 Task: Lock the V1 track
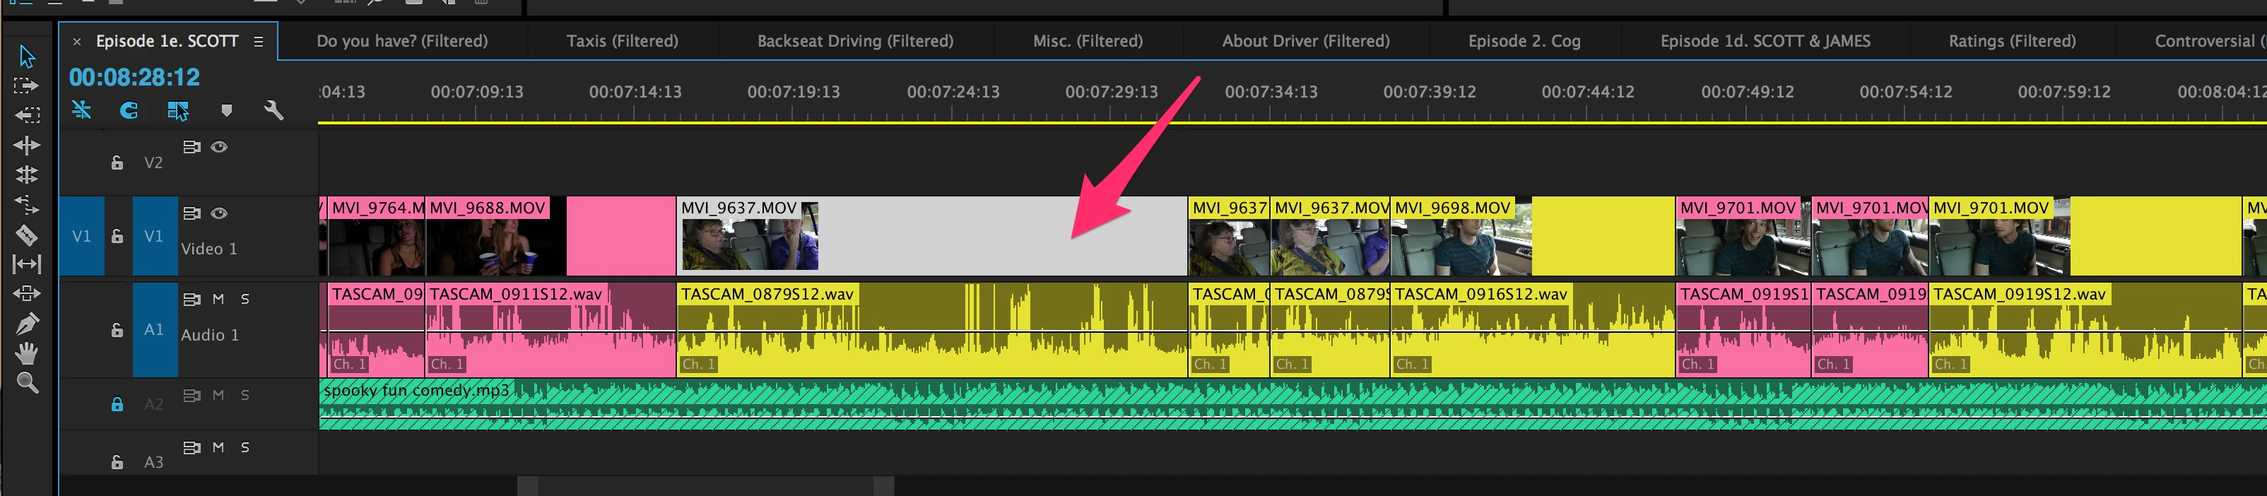click(x=117, y=236)
